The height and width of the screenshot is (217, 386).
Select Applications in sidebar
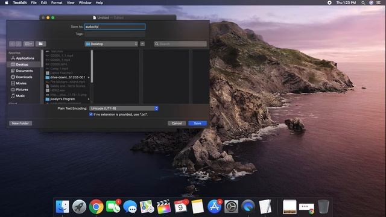pos(24,58)
